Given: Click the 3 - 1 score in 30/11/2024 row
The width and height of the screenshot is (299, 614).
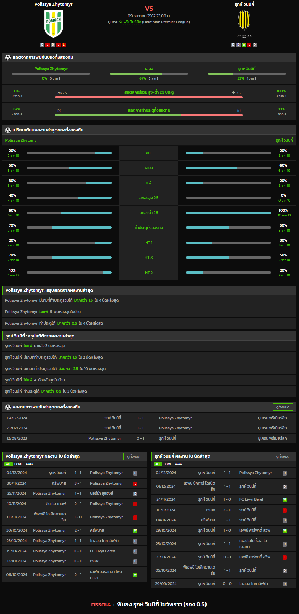Looking at the screenshot, I should (78, 483).
